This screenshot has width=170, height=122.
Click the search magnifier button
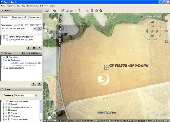pos(39,29)
